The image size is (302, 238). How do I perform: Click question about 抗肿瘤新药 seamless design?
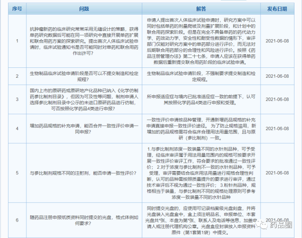pyautogui.click(x=84, y=41)
